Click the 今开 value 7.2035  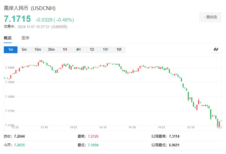[x=19, y=145]
